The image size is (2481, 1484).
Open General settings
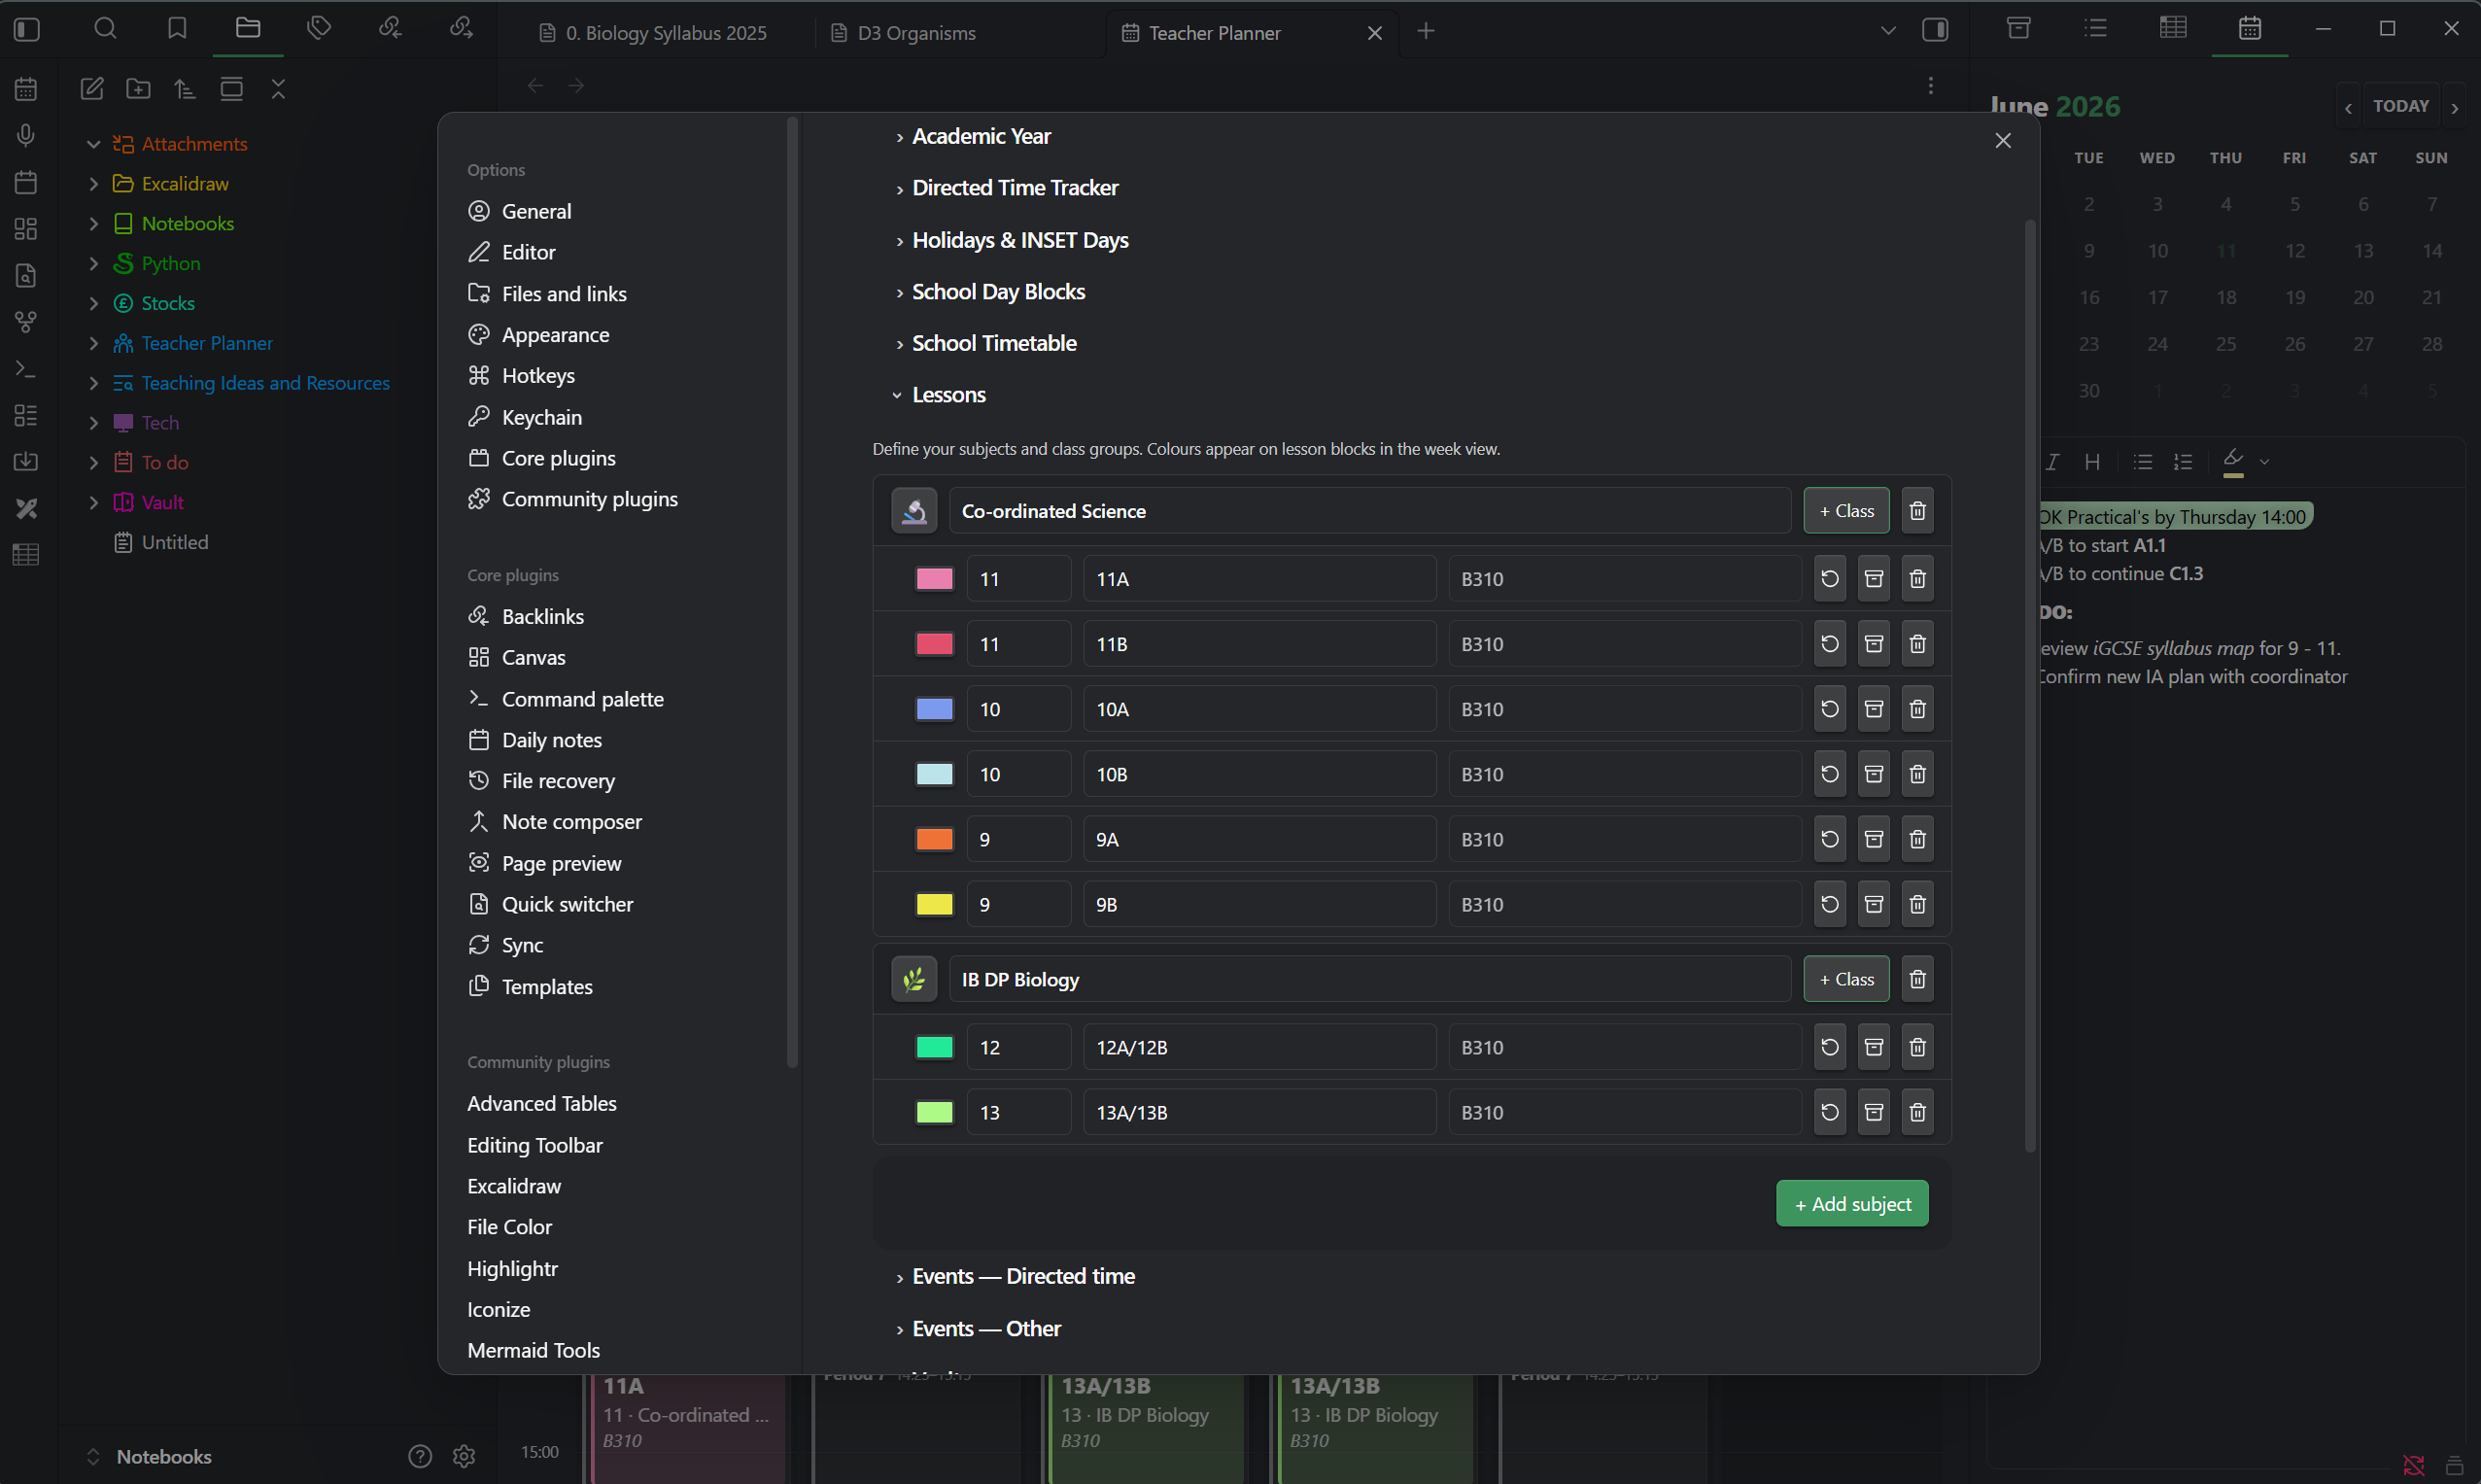pos(536,211)
